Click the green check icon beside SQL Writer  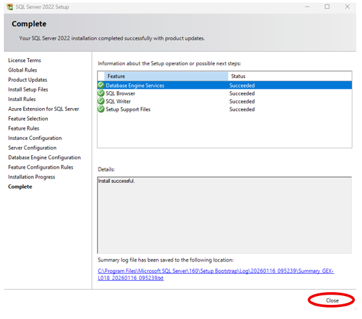101,101
